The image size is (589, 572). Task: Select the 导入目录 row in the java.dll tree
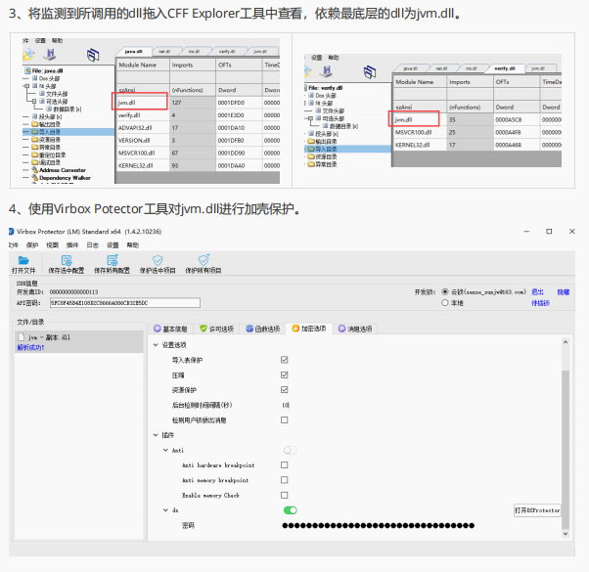pos(68,132)
